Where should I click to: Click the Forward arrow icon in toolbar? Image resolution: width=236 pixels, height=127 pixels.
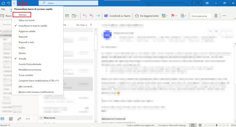coord(98,16)
